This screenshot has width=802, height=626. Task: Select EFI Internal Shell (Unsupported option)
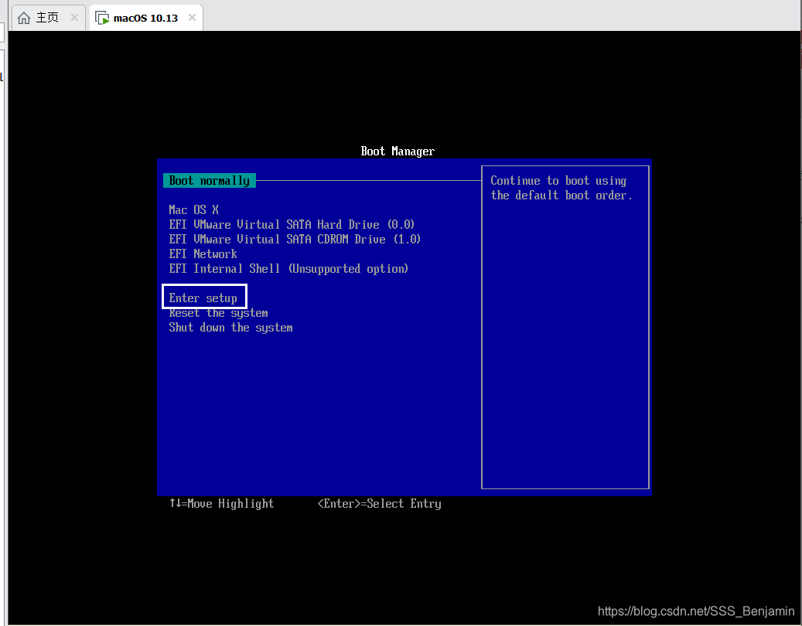pyautogui.click(x=288, y=269)
